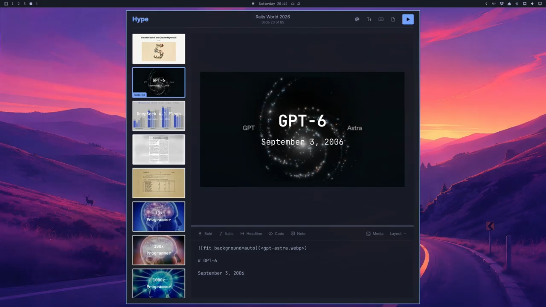Viewport: 546px width, 307px height.
Task: Open the volume speaker tray icon
Action: 532,3
